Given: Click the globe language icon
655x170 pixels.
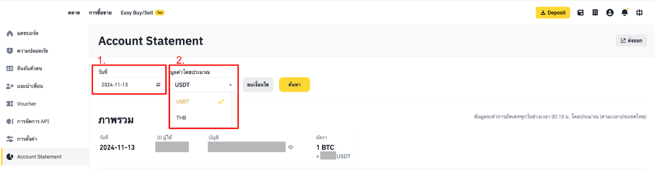Looking at the screenshot, I should (x=639, y=13).
